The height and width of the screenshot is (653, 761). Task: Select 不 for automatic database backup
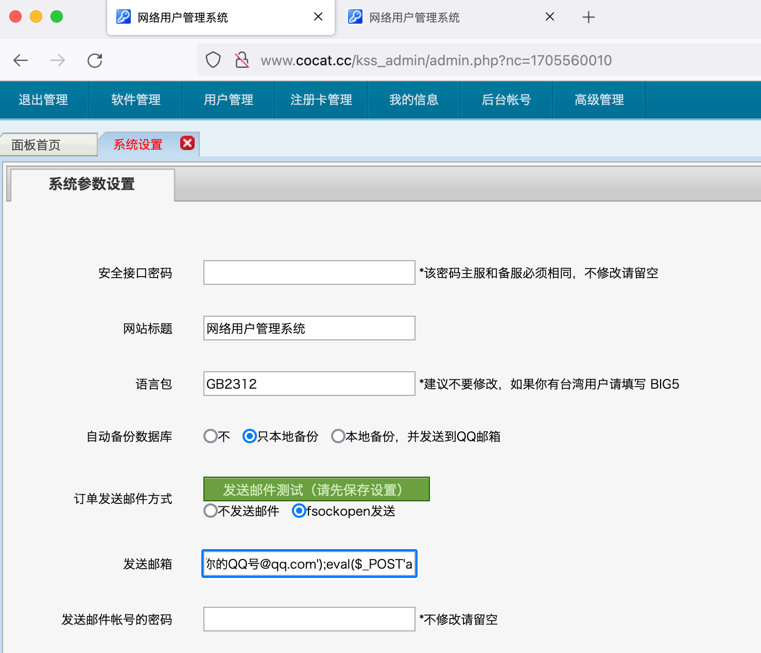[210, 437]
